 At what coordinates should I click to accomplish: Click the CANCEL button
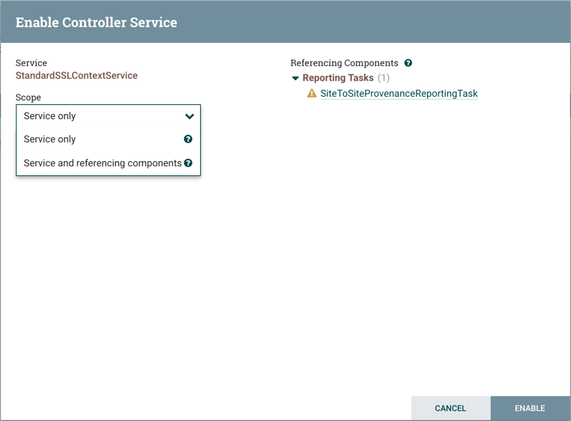450,408
